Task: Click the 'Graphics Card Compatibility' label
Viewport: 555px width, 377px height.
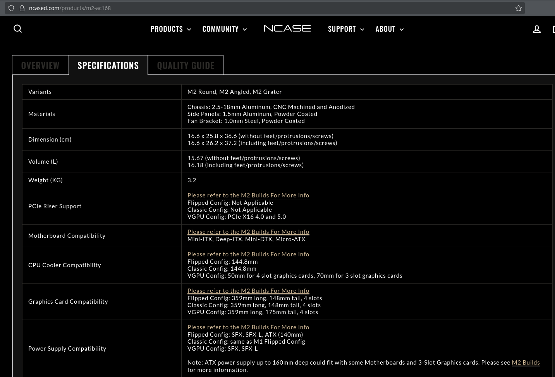Action: [x=68, y=302]
